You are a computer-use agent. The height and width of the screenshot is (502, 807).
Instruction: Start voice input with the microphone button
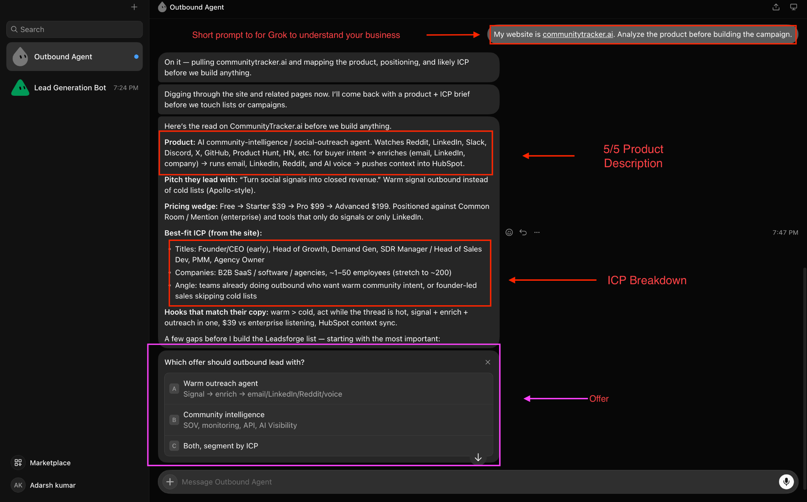point(786,481)
